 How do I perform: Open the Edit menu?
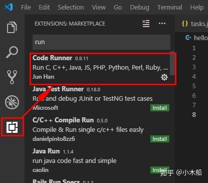(x=44, y=8)
